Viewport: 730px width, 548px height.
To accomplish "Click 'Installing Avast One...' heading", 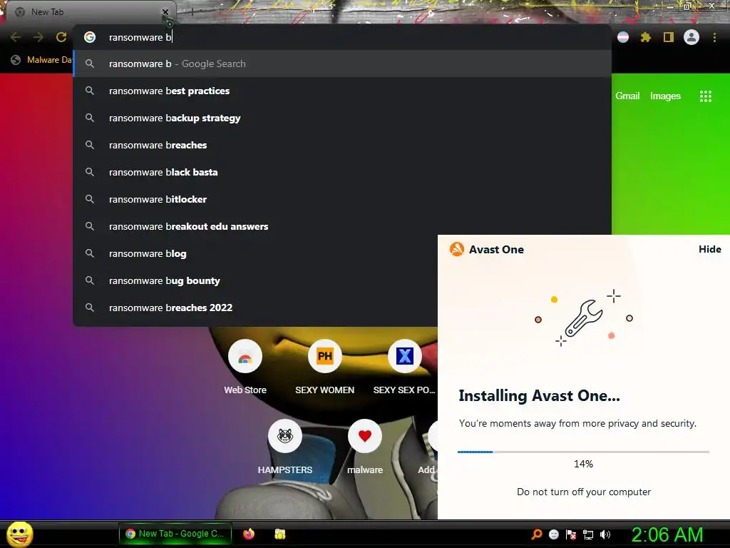I will (539, 395).
